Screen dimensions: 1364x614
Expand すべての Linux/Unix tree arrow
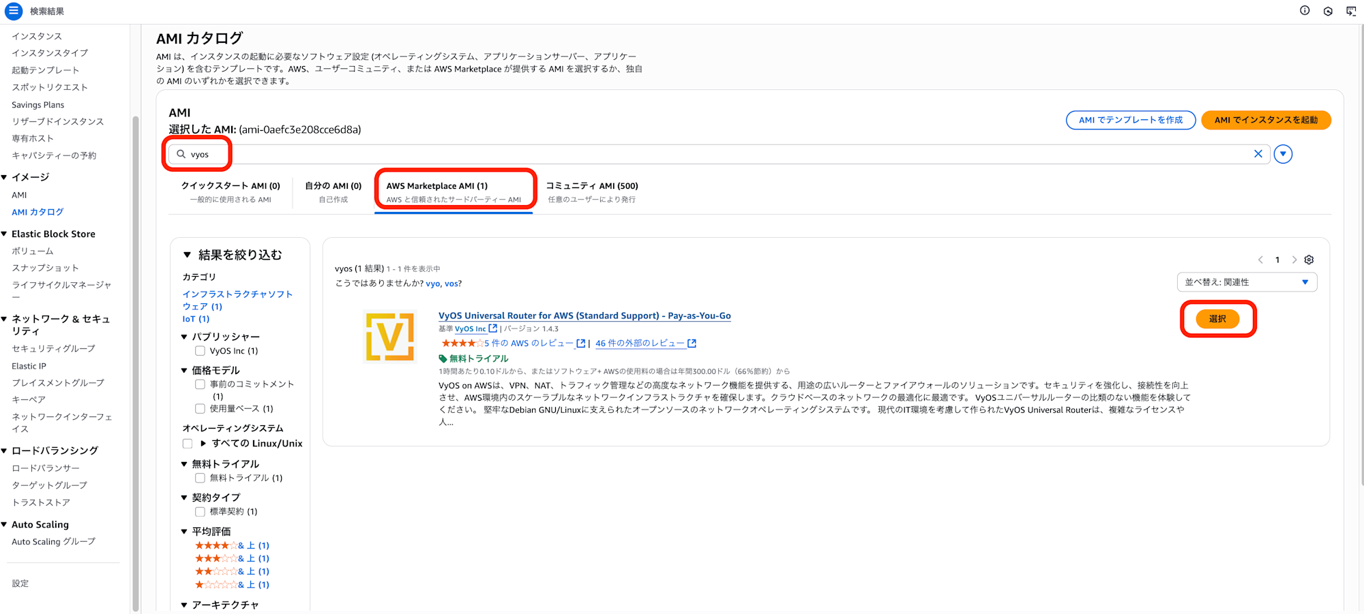coord(203,444)
